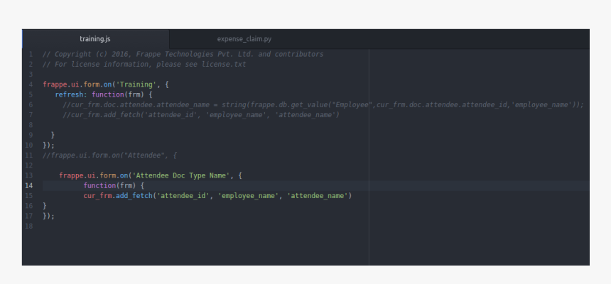The height and width of the screenshot is (284, 611).
Task: Click the closing }); on line 10
Action: coord(49,146)
